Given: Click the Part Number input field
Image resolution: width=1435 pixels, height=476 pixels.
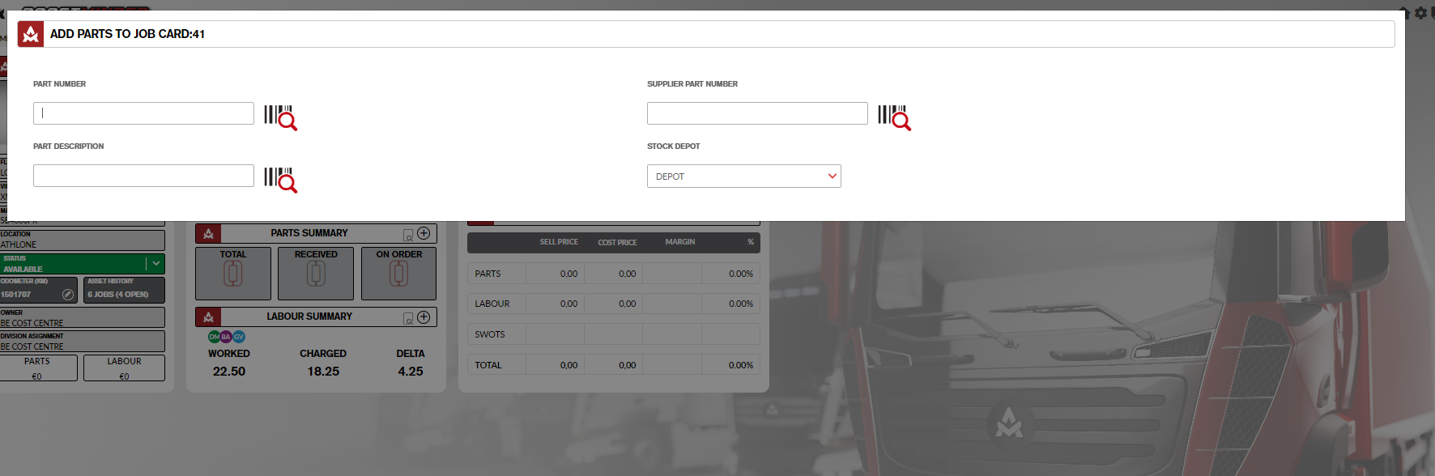Looking at the screenshot, I should click(x=143, y=113).
